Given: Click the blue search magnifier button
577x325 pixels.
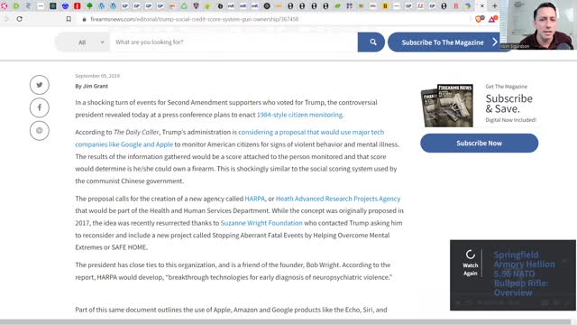Looking at the screenshot, I should pos(371,42).
